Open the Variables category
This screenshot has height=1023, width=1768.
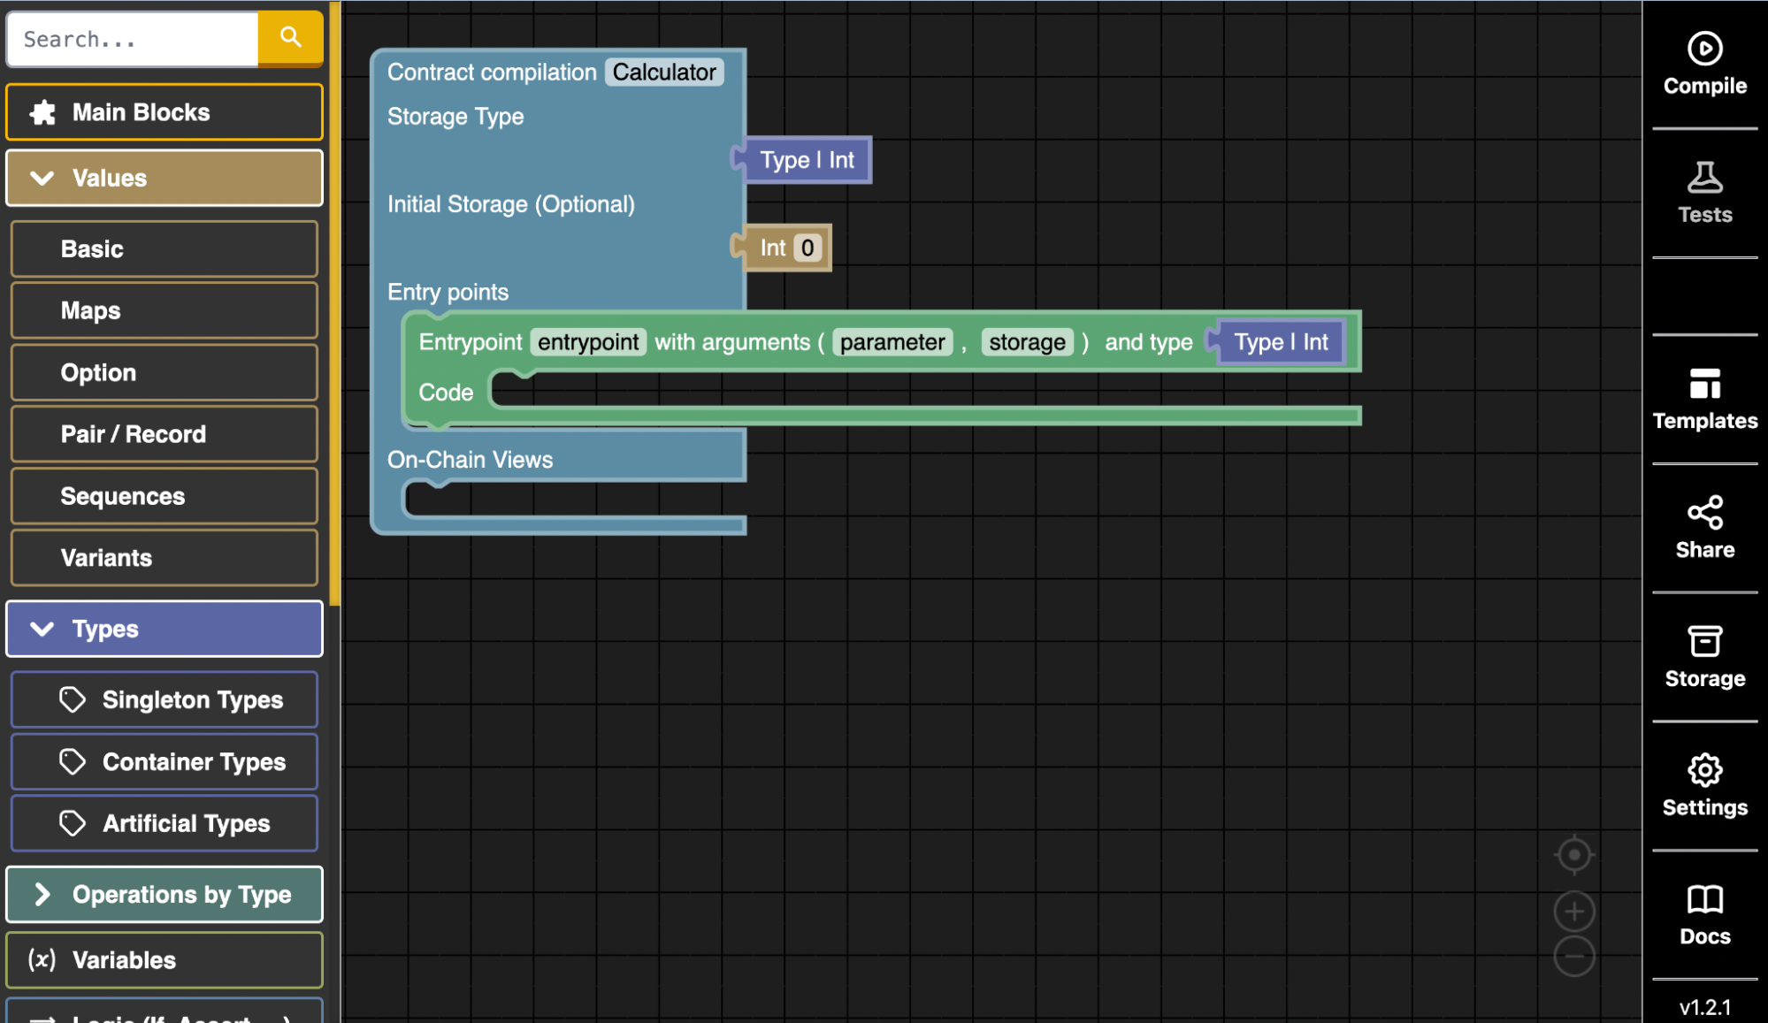click(165, 959)
